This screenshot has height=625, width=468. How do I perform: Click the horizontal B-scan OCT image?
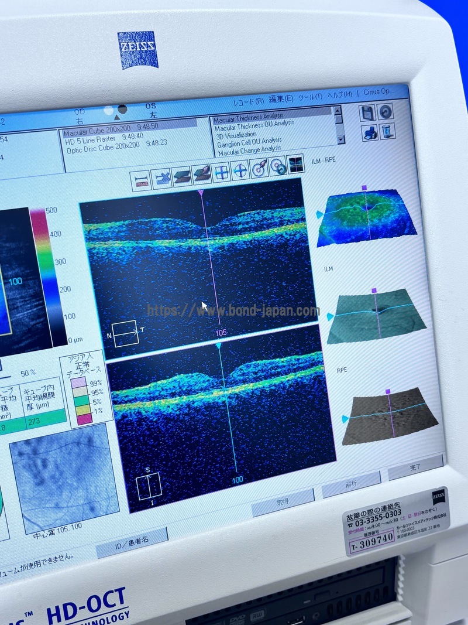[x=199, y=269]
